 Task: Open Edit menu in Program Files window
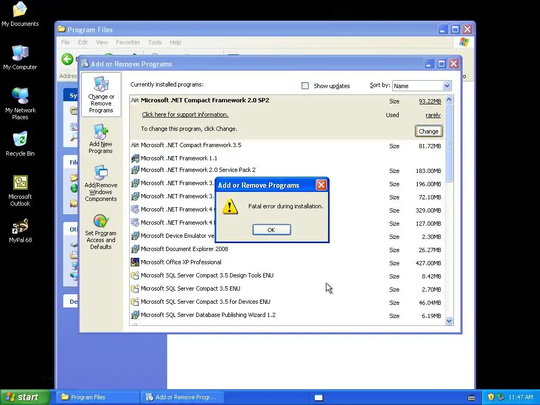pos(83,42)
